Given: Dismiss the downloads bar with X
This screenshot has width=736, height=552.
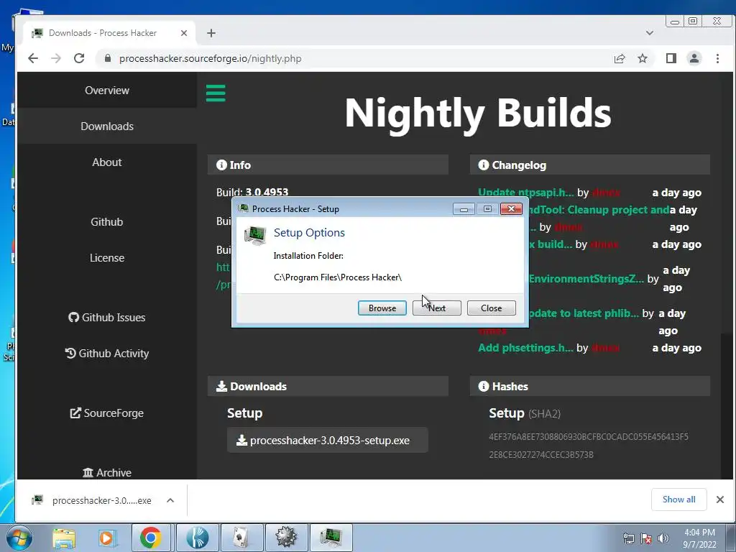Looking at the screenshot, I should tap(720, 500).
